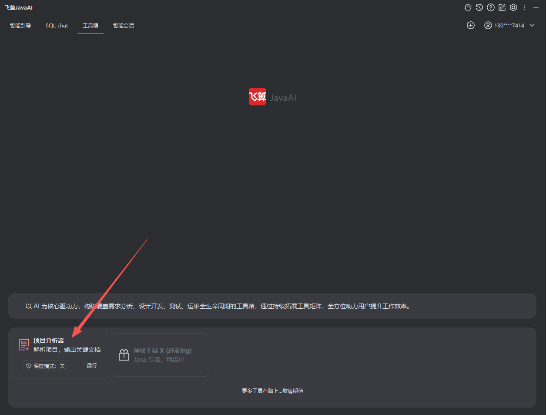Open the three-dot more options menu

525,7
